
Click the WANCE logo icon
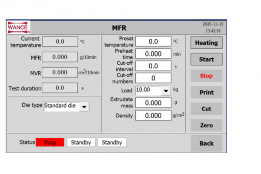[18, 27]
